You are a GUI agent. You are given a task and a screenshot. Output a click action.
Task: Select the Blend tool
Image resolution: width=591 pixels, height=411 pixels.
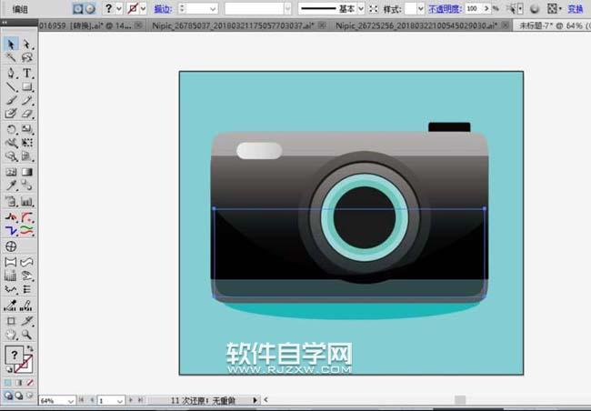[26, 185]
